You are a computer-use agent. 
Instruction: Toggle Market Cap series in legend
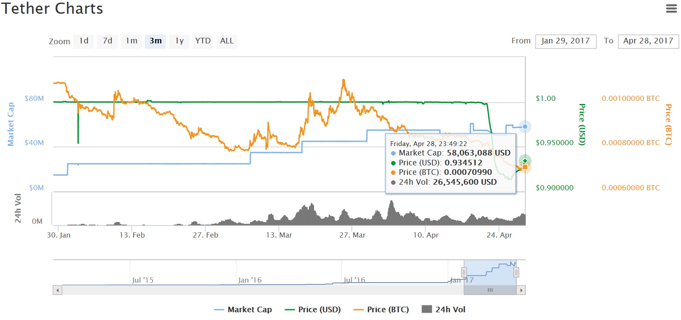tap(243, 309)
